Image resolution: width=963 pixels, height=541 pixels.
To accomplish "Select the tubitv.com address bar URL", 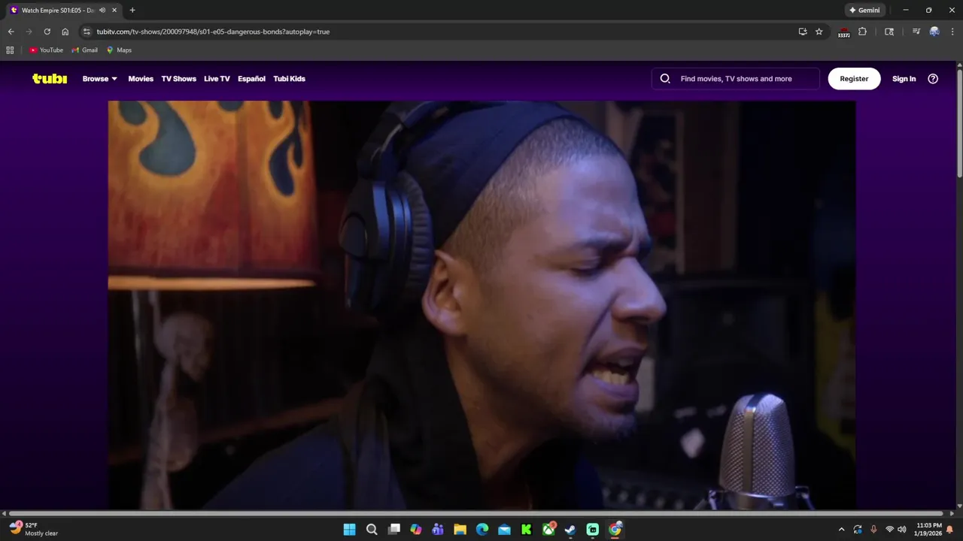I will [x=213, y=32].
